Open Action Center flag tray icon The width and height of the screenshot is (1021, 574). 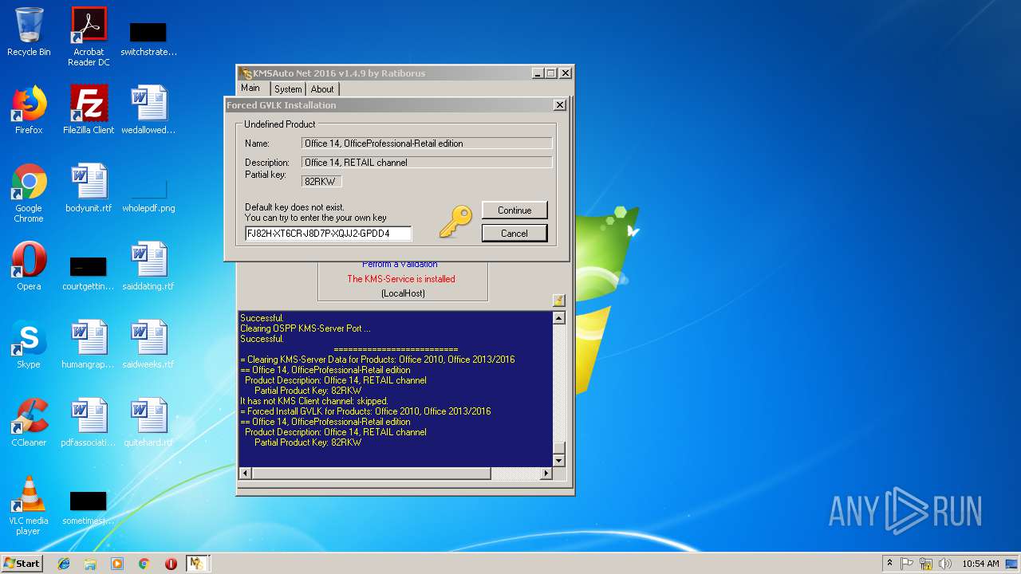(908, 564)
